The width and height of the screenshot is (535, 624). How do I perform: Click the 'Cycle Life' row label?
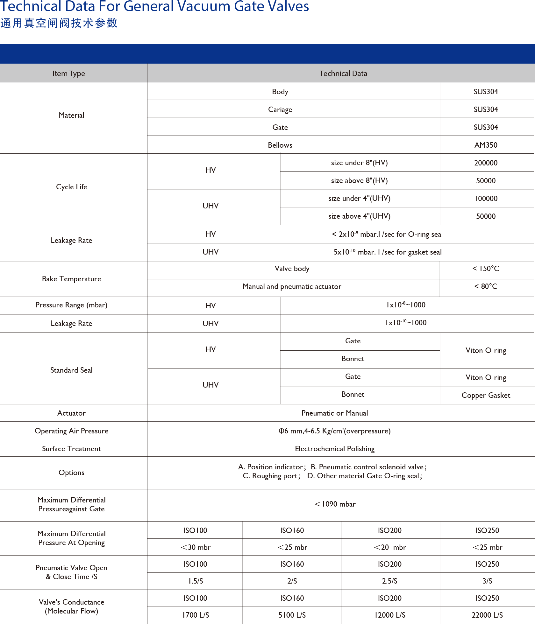coord(72,187)
